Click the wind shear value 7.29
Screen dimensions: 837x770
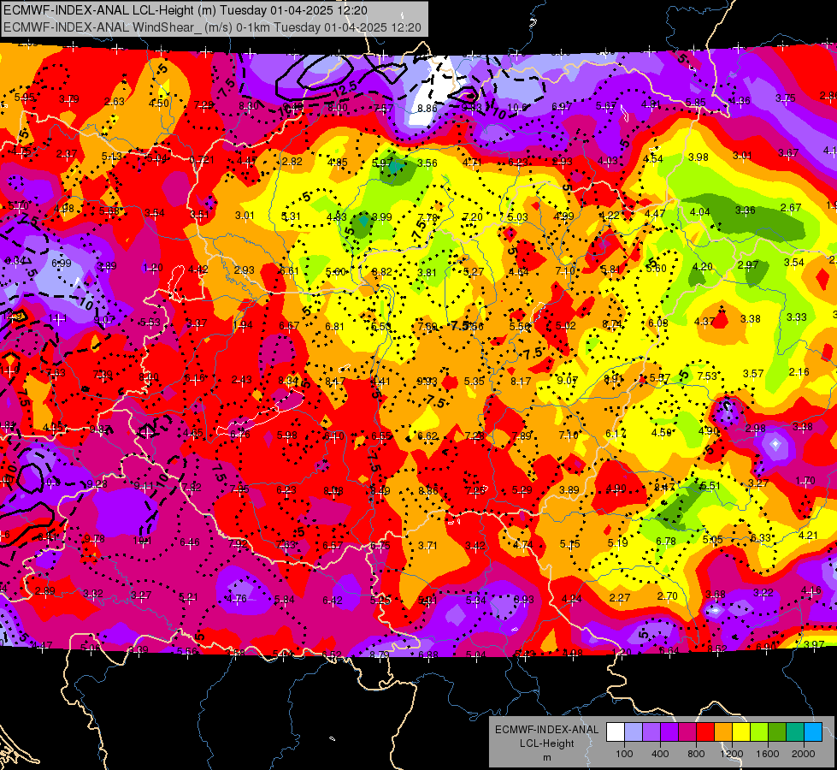(x=204, y=104)
